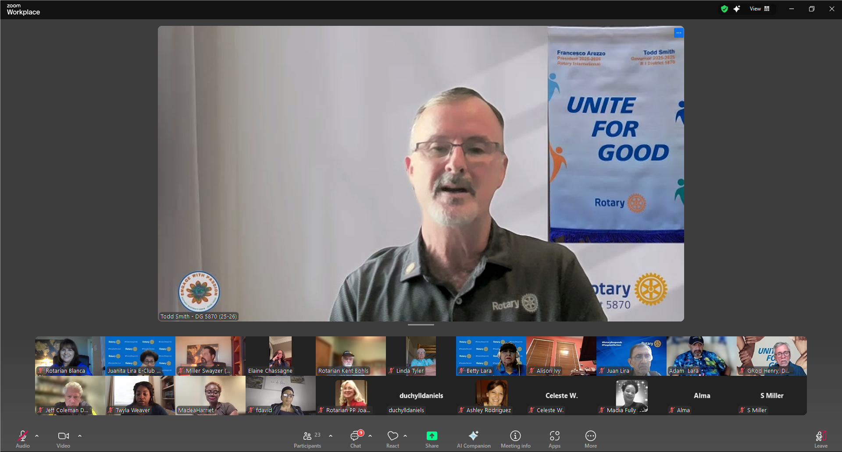Open the Chat panel
Screen dimensions: 842x452
pos(356,439)
